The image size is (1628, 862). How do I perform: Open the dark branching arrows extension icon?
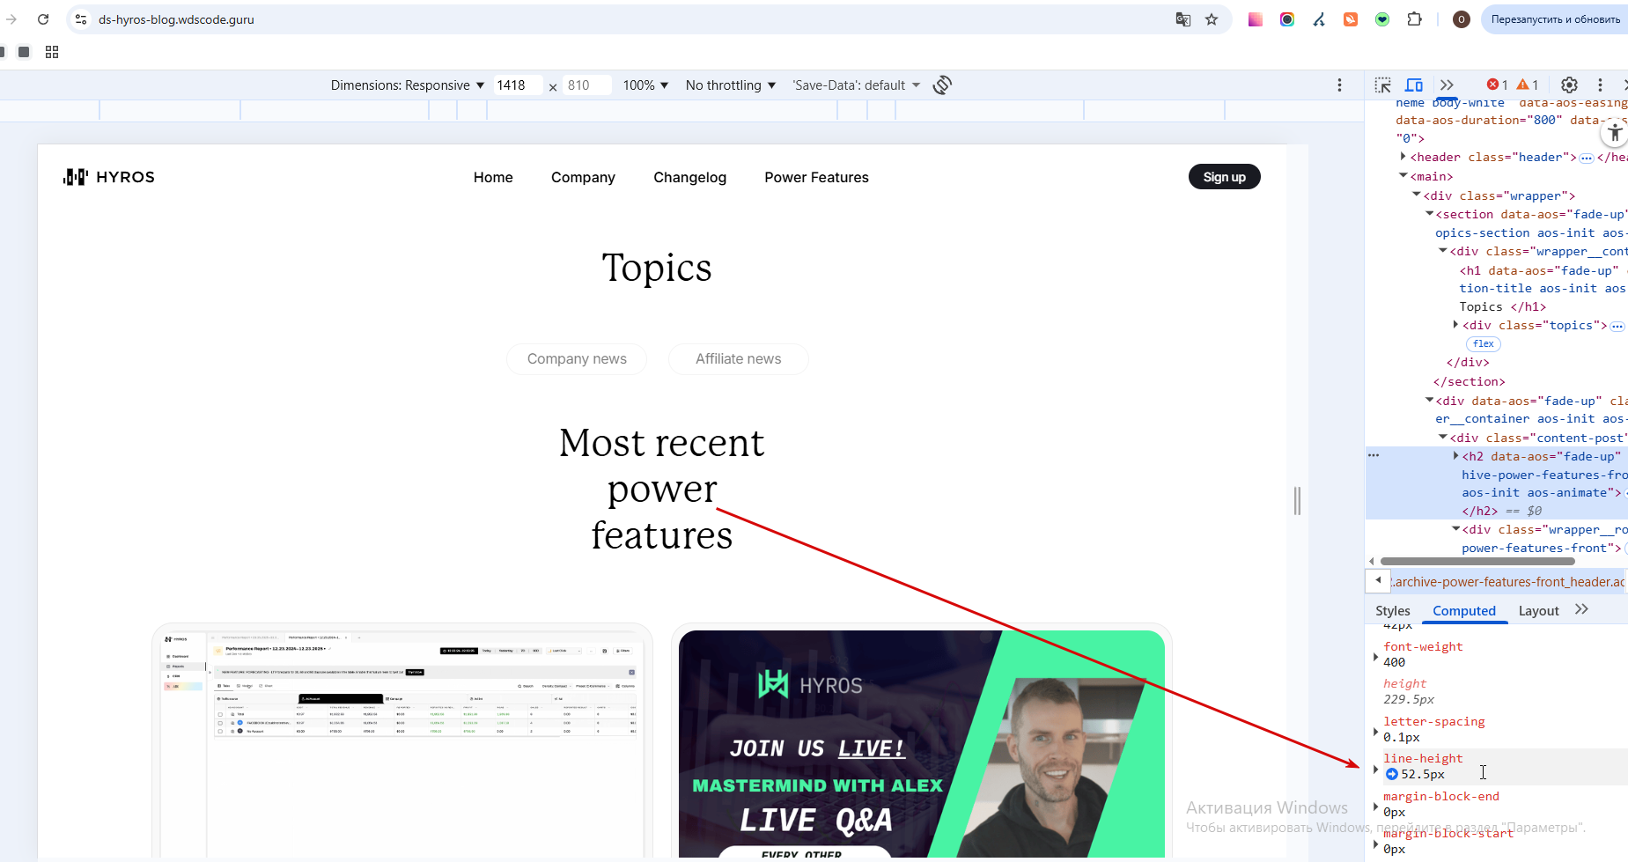tap(1319, 18)
